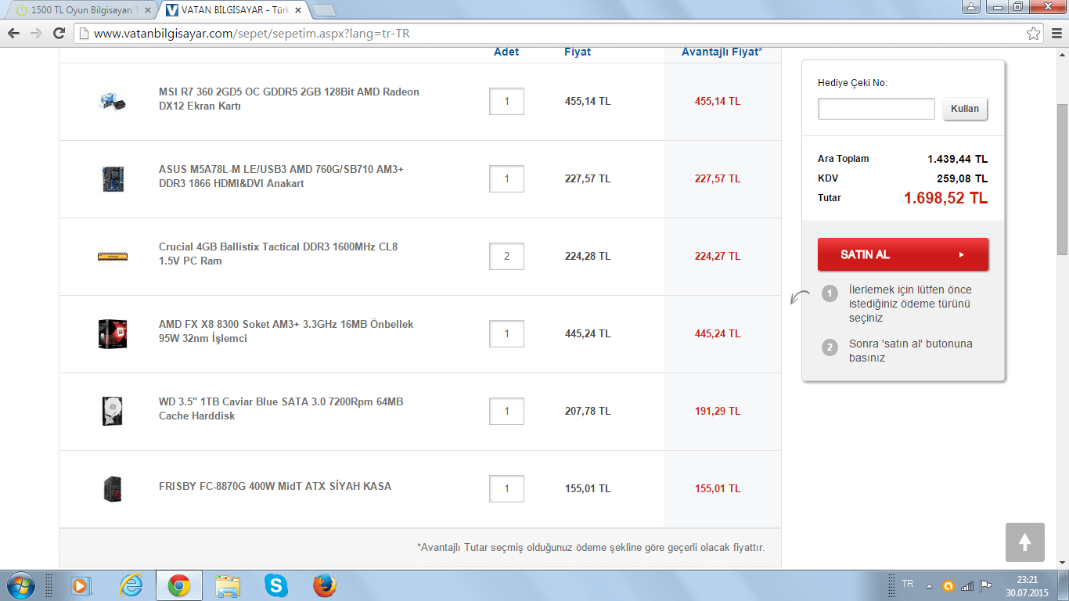Bookmark this page with the star icon
The width and height of the screenshot is (1069, 601).
[1034, 34]
